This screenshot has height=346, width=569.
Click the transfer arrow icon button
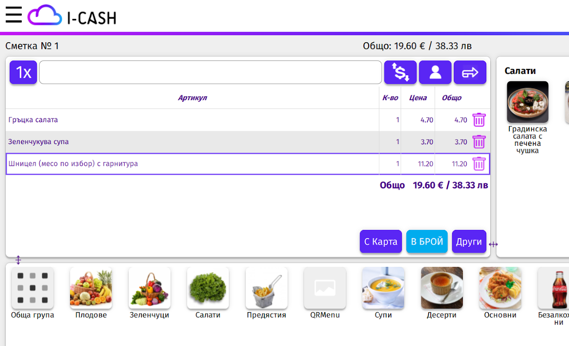tap(470, 72)
